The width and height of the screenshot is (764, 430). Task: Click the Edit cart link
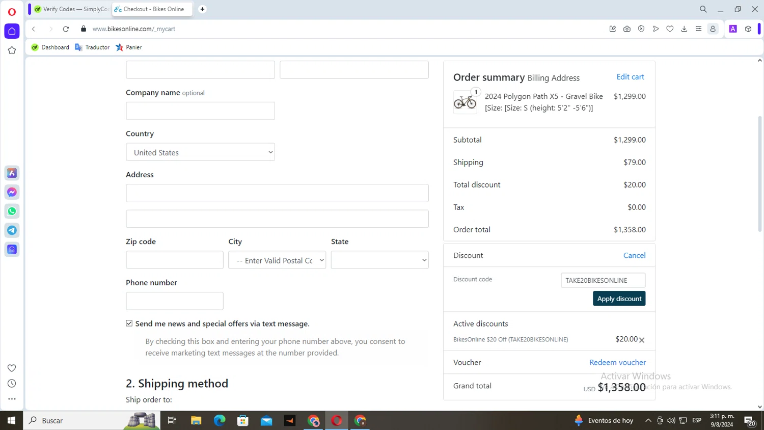click(630, 77)
